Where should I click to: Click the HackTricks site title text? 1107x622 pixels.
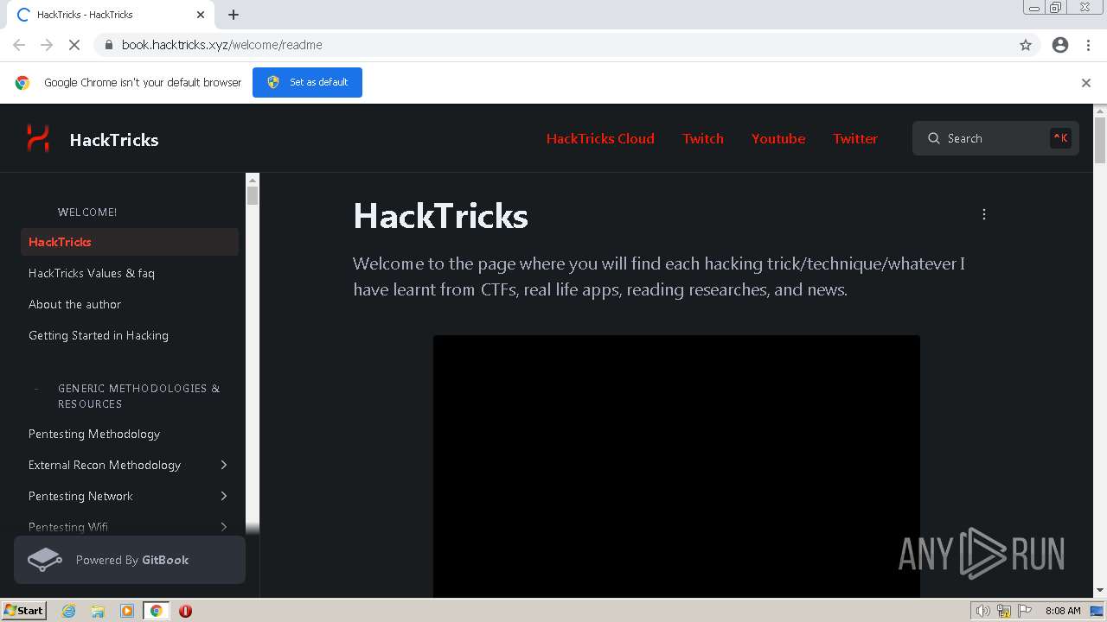[114, 140]
